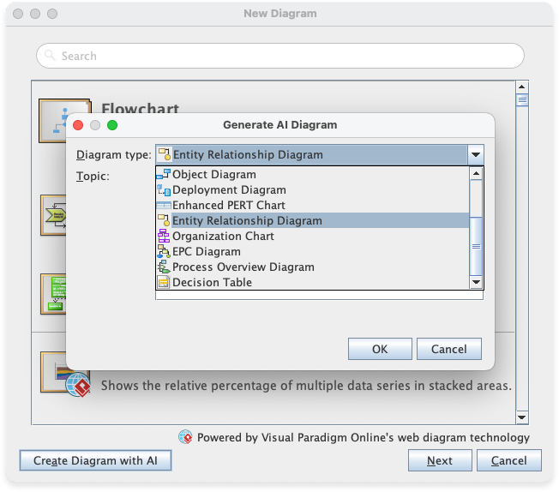This screenshot has height=492, width=559.
Task: Click the Object Diagram icon in list
Action: coord(163,175)
